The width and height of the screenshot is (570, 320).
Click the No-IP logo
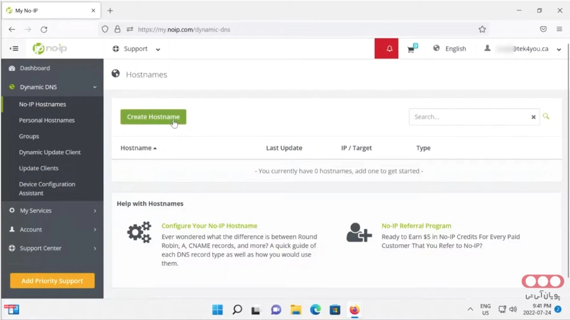coord(50,49)
